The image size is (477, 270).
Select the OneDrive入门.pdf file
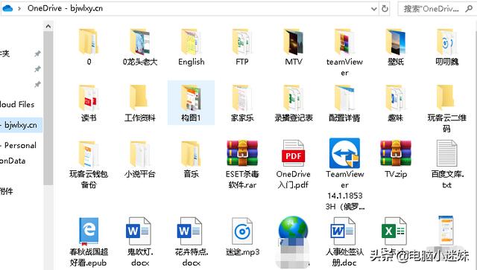coord(294,164)
